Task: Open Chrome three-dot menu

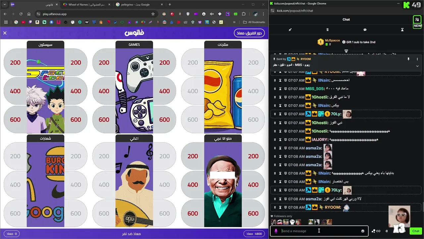Action: (x=264, y=14)
